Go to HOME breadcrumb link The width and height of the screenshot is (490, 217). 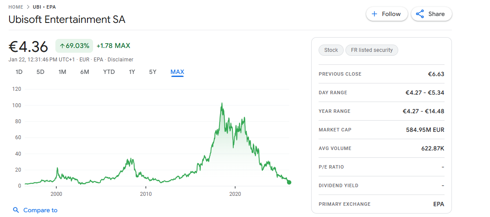pyautogui.click(x=16, y=7)
